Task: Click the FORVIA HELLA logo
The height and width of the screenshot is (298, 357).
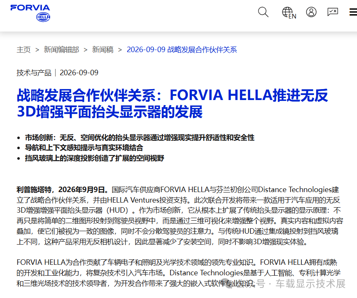Action: pyautogui.click(x=30, y=13)
